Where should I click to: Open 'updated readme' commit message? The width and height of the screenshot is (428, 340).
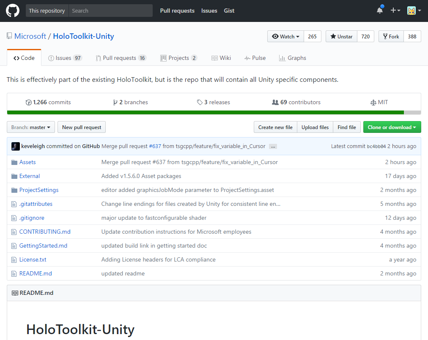click(123, 274)
